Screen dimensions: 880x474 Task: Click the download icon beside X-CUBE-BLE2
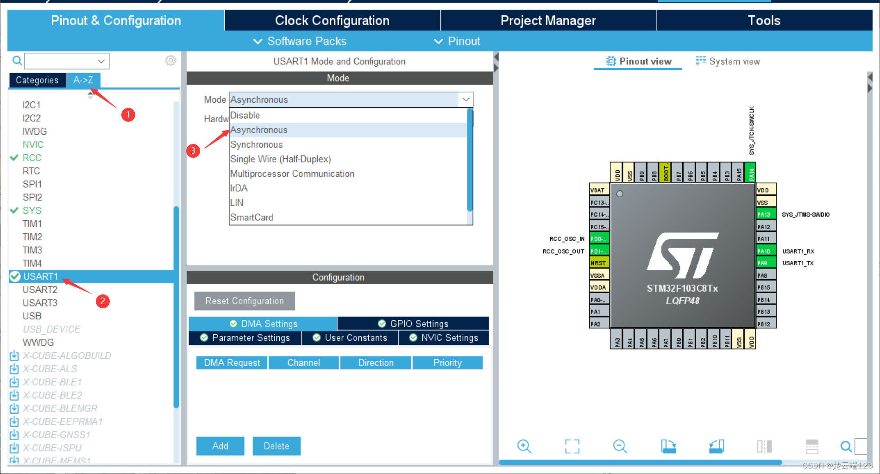[14, 395]
